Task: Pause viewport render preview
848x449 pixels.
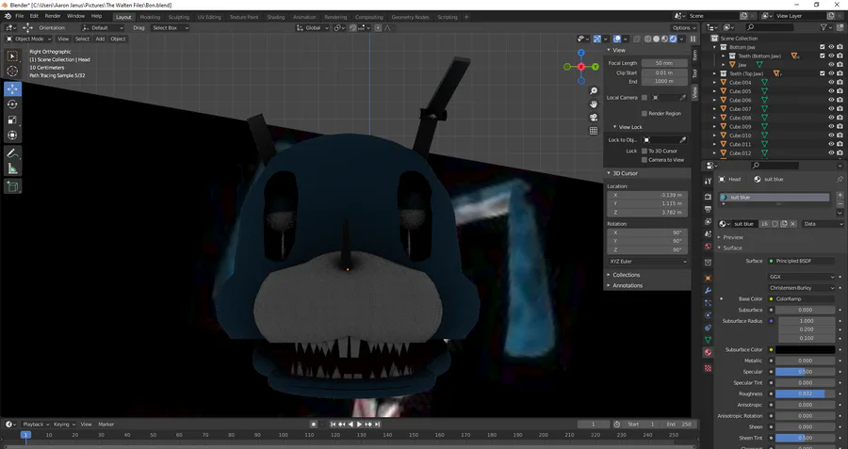Action: [x=693, y=39]
